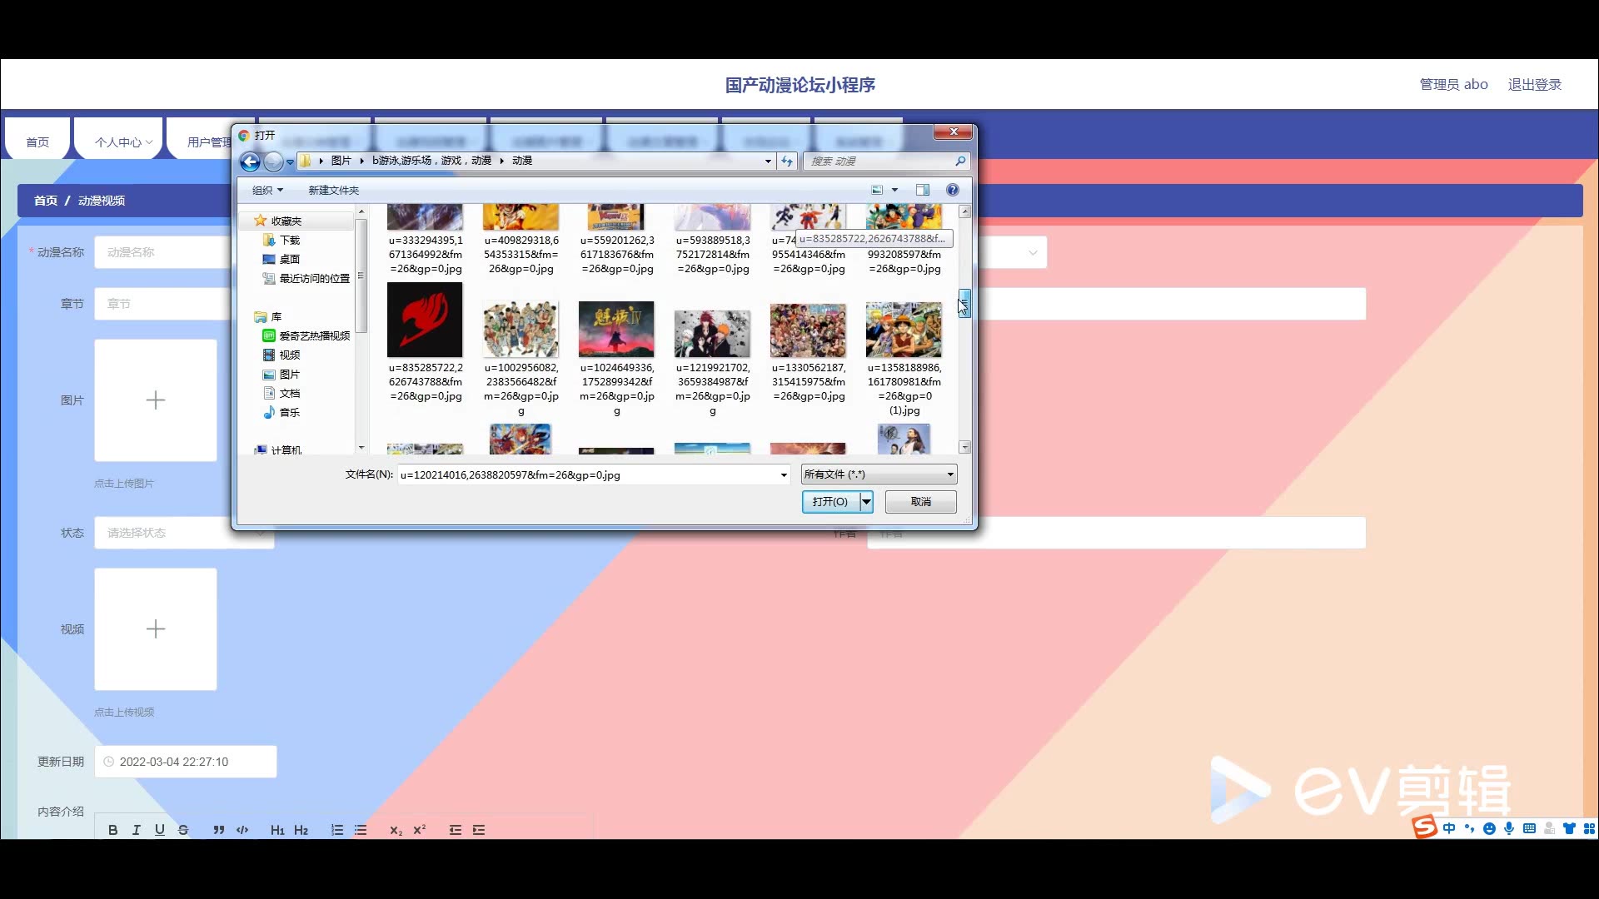Go to 首页 tab
This screenshot has width=1599, height=899.
click(37, 142)
